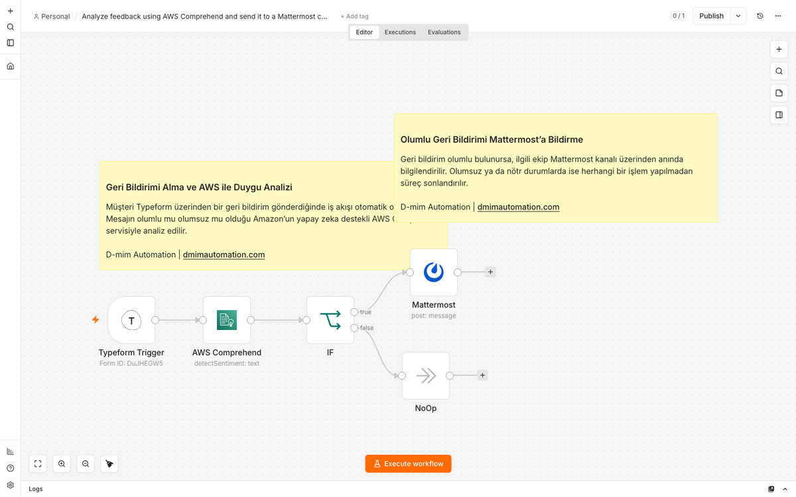The height and width of the screenshot is (497, 796).
Task: Click 'detectSentiment: text' subtitle
Action: (x=227, y=363)
